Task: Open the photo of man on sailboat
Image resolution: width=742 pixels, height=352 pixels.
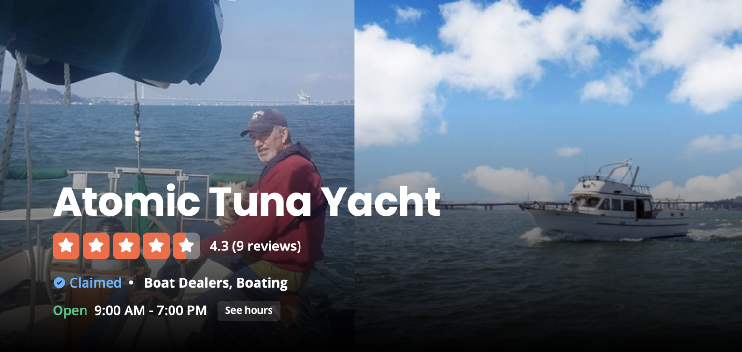Action: [x=177, y=176]
